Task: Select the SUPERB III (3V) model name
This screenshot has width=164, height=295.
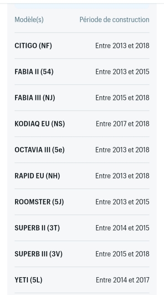Action: (38, 254)
